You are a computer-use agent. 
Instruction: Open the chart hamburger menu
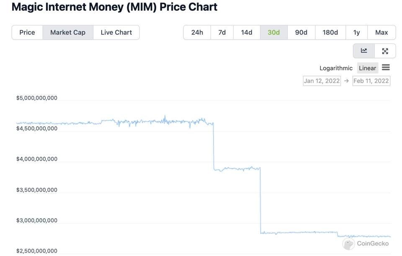386,68
